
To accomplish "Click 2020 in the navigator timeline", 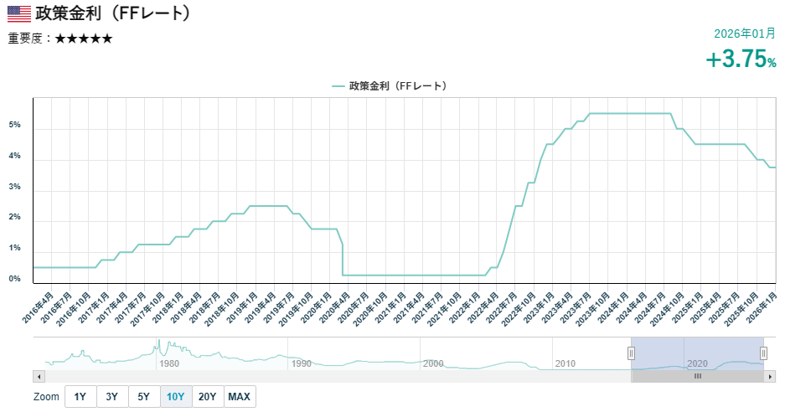I will pos(697,364).
